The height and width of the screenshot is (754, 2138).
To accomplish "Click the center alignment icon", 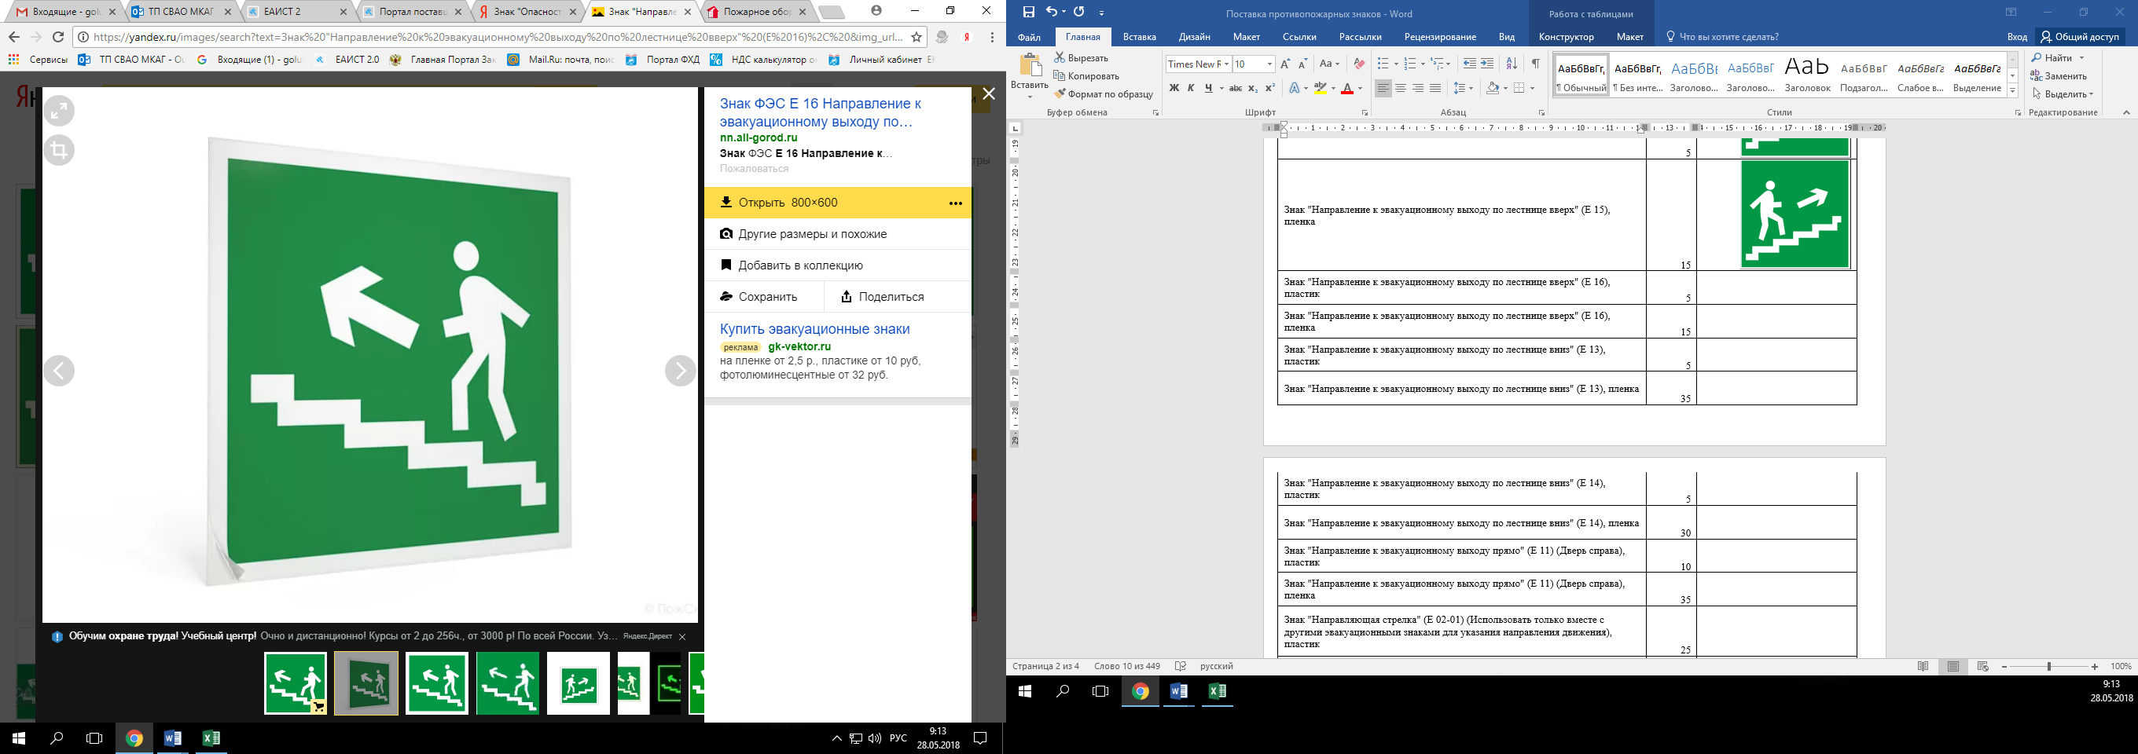I will (x=1400, y=88).
